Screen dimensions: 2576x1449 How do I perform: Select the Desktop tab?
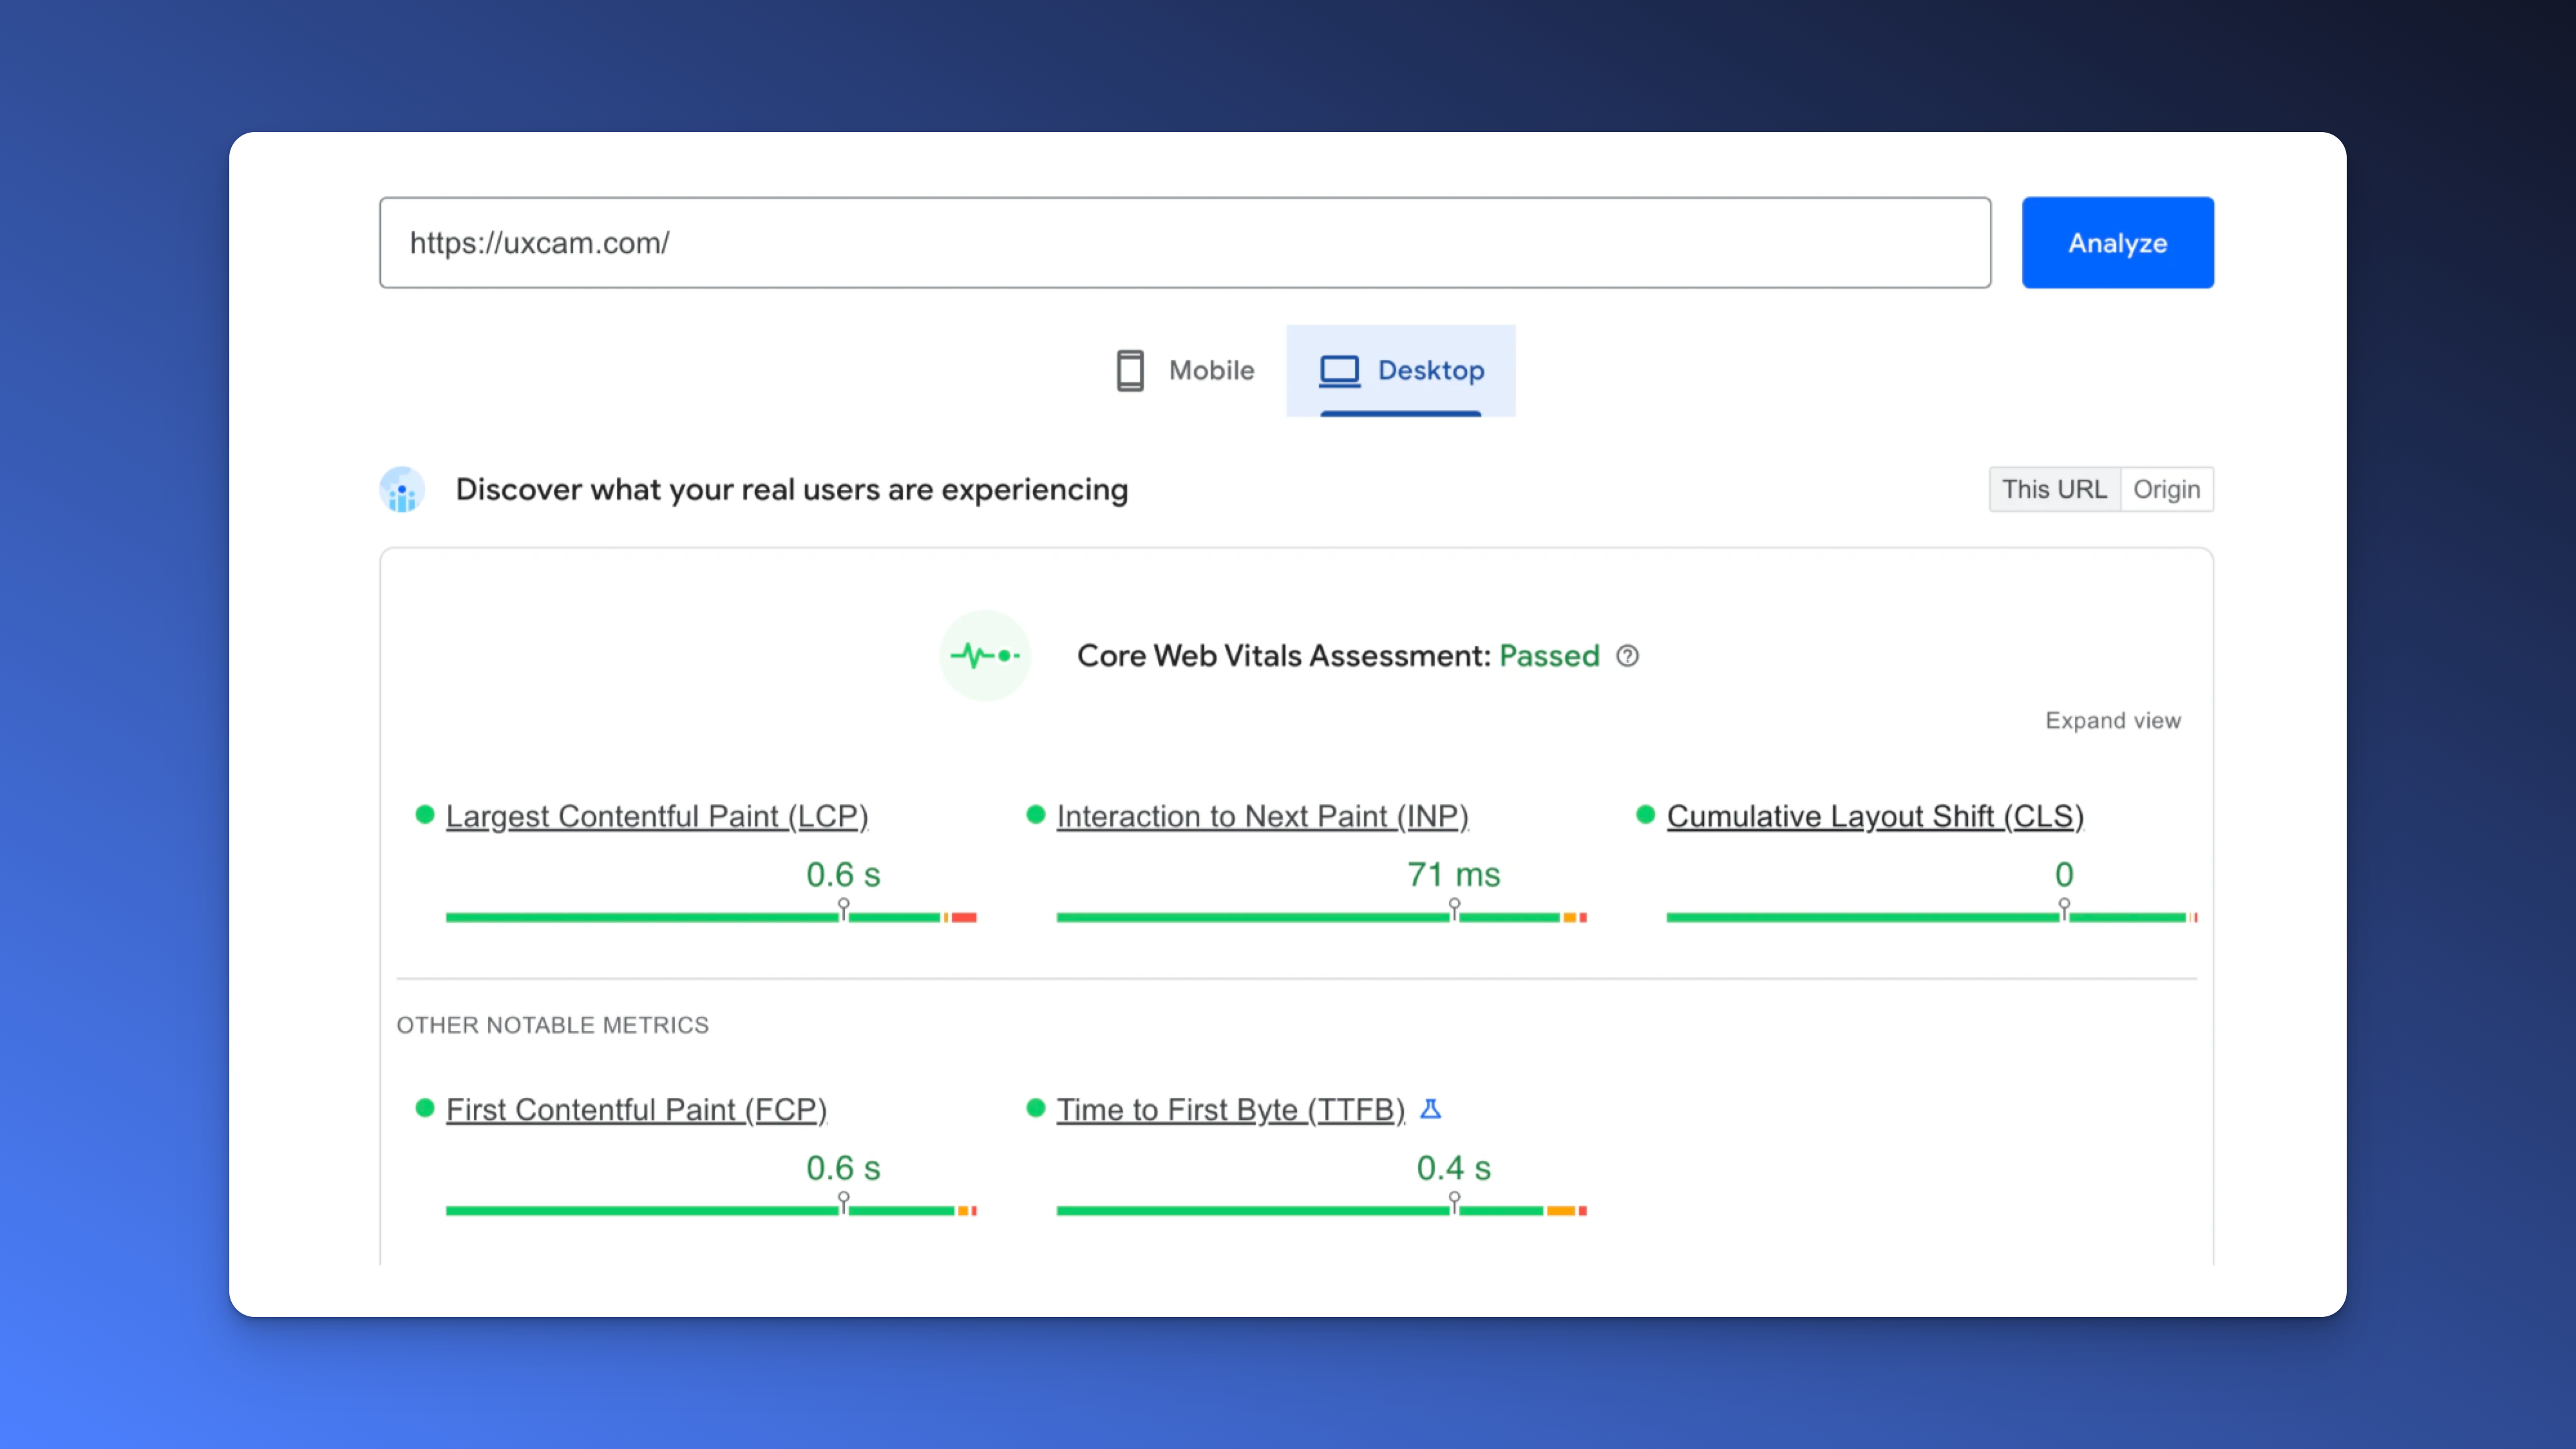coord(1400,370)
